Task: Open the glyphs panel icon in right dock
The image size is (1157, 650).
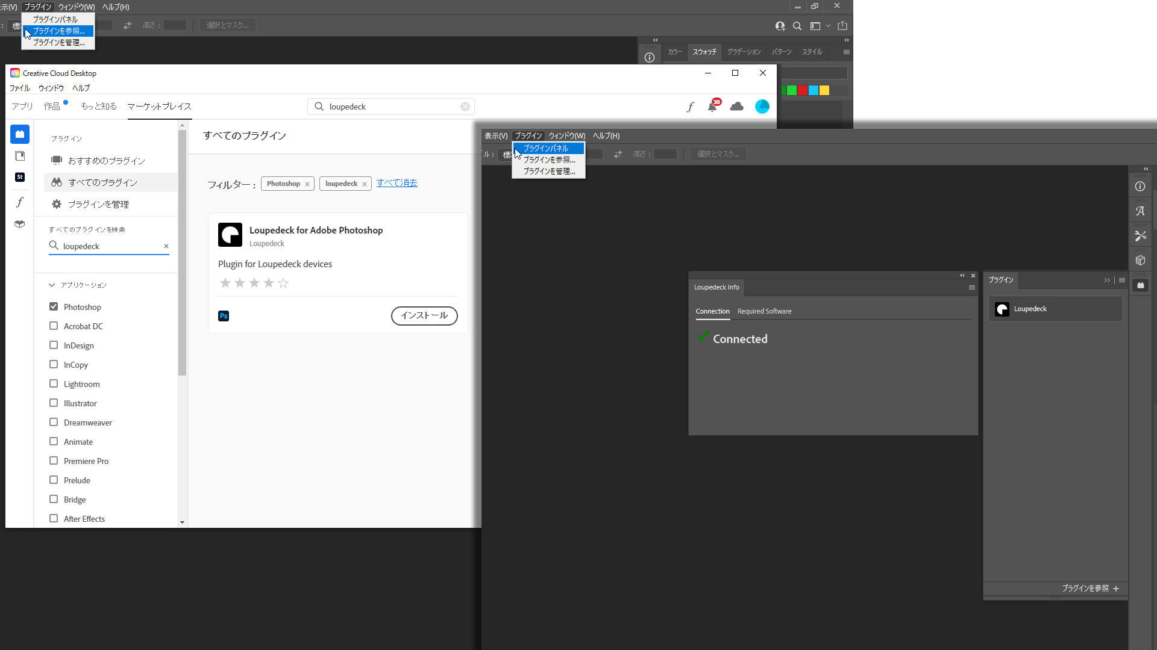Action: 1140,211
